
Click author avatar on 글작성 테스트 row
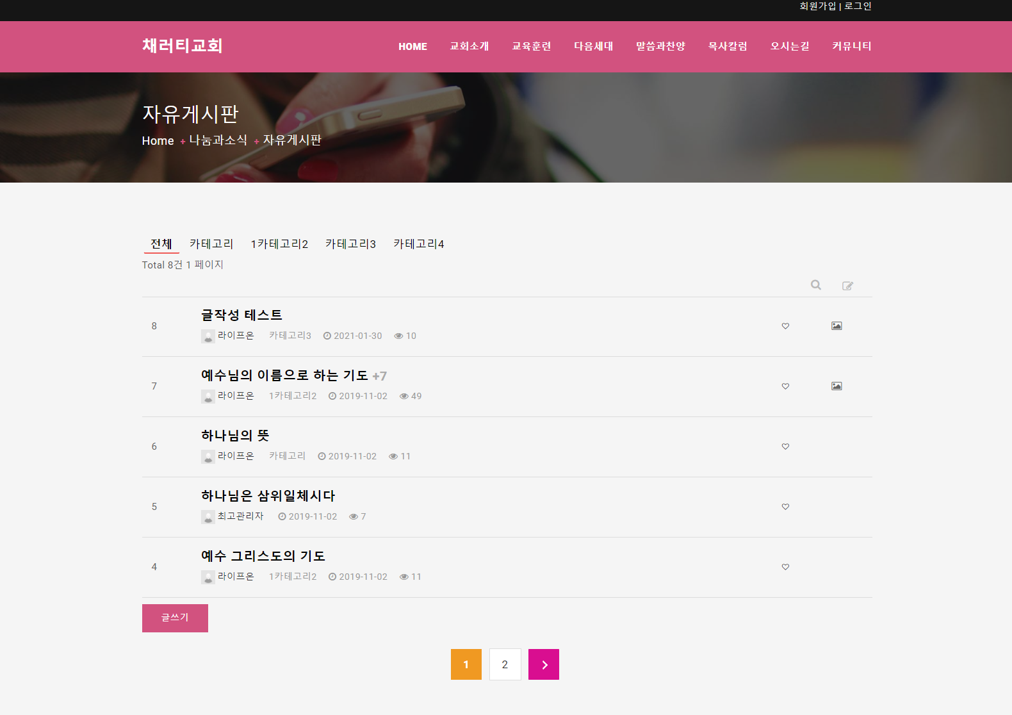208,336
